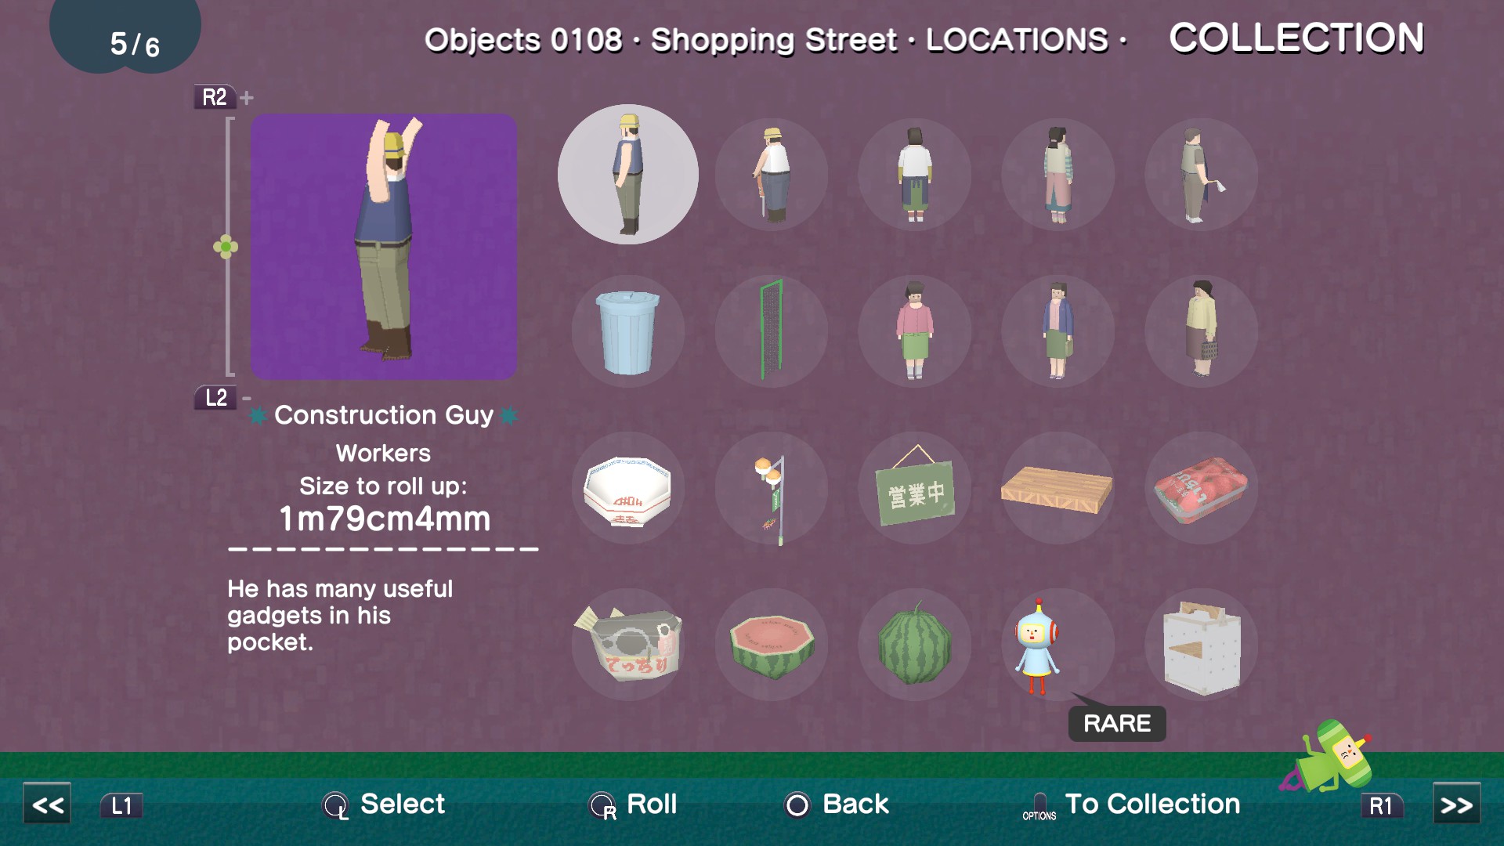Screen dimensions: 1504x846
Task: Select the blue trash can object
Action: (627, 331)
